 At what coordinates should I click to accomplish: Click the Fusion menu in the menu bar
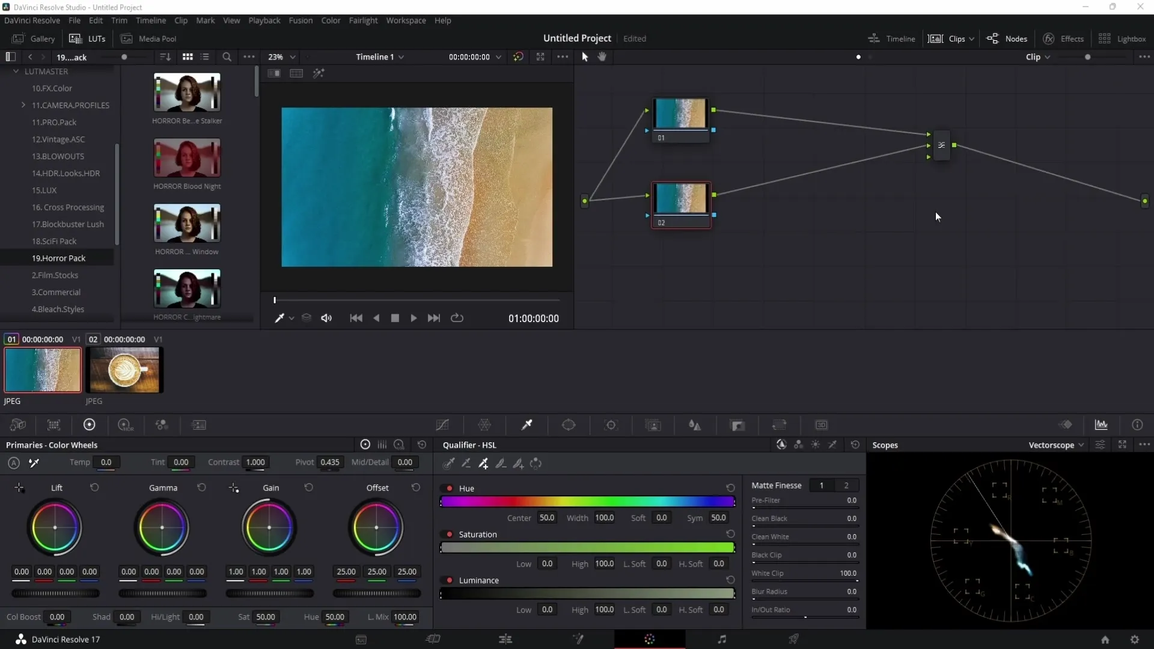tap(301, 20)
